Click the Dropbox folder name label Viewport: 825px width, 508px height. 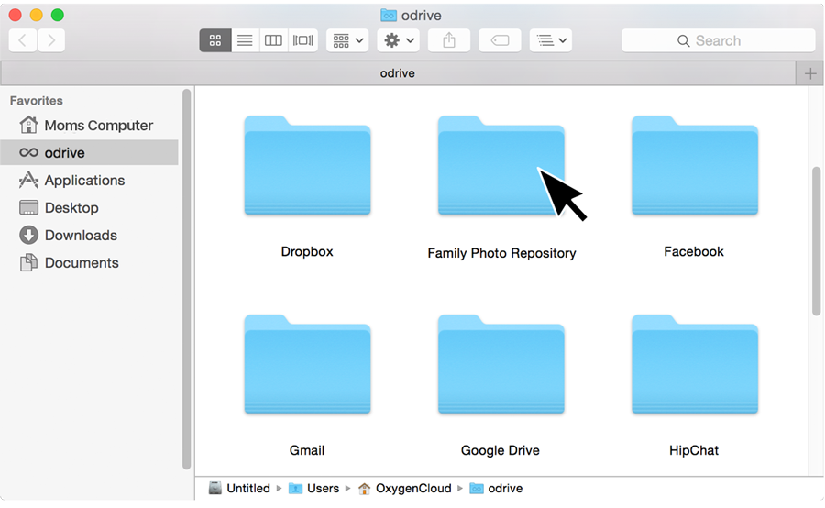[307, 251]
